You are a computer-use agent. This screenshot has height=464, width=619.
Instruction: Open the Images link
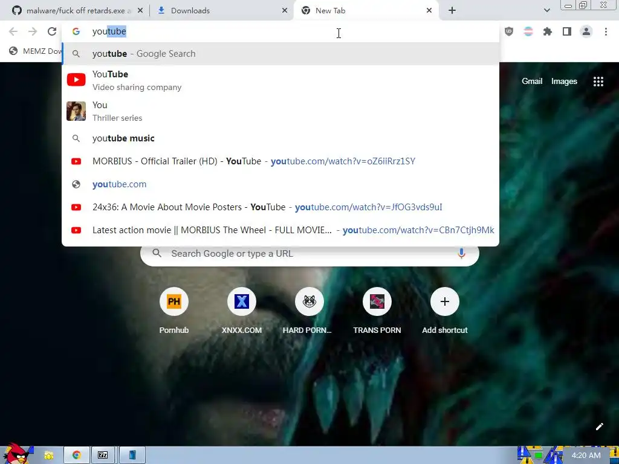click(564, 82)
